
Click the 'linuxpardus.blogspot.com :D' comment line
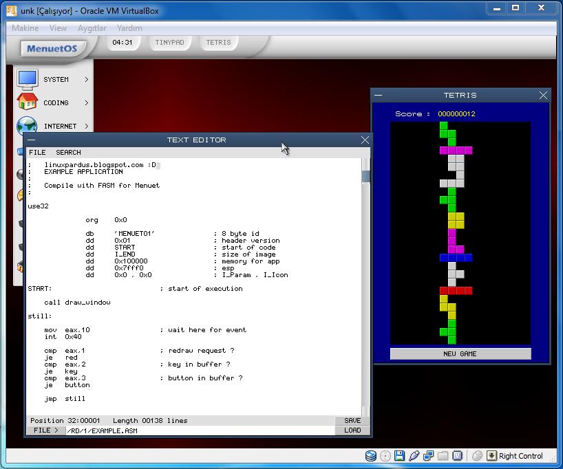100,165
